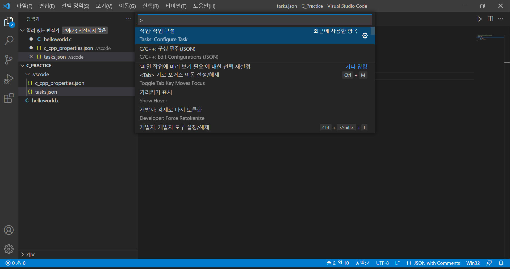The width and height of the screenshot is (510, 269).
Task: Click the notifications bell in status bar
Action: click(x=501, y=263)
